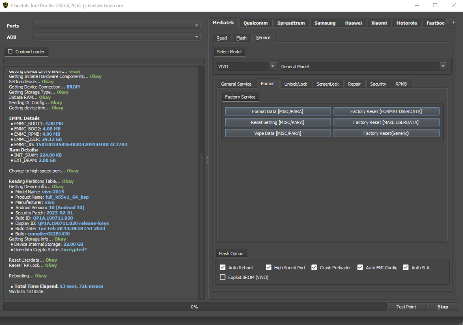Enable Exploit BROM (VIVO)
This screenshot has width=463, height=325.
coord(223,277)
